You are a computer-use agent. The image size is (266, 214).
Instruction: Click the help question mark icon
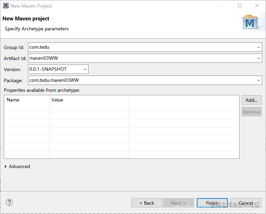pos(9,202)
